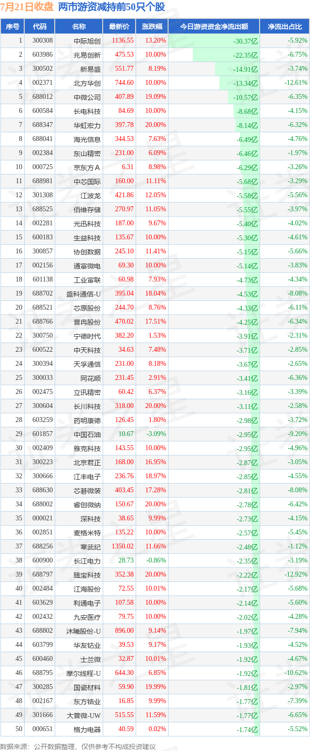The height and width of the screenshot is (751, 310).
Task: Click 工业富联 stock code 601138
Action: point(42,279)
